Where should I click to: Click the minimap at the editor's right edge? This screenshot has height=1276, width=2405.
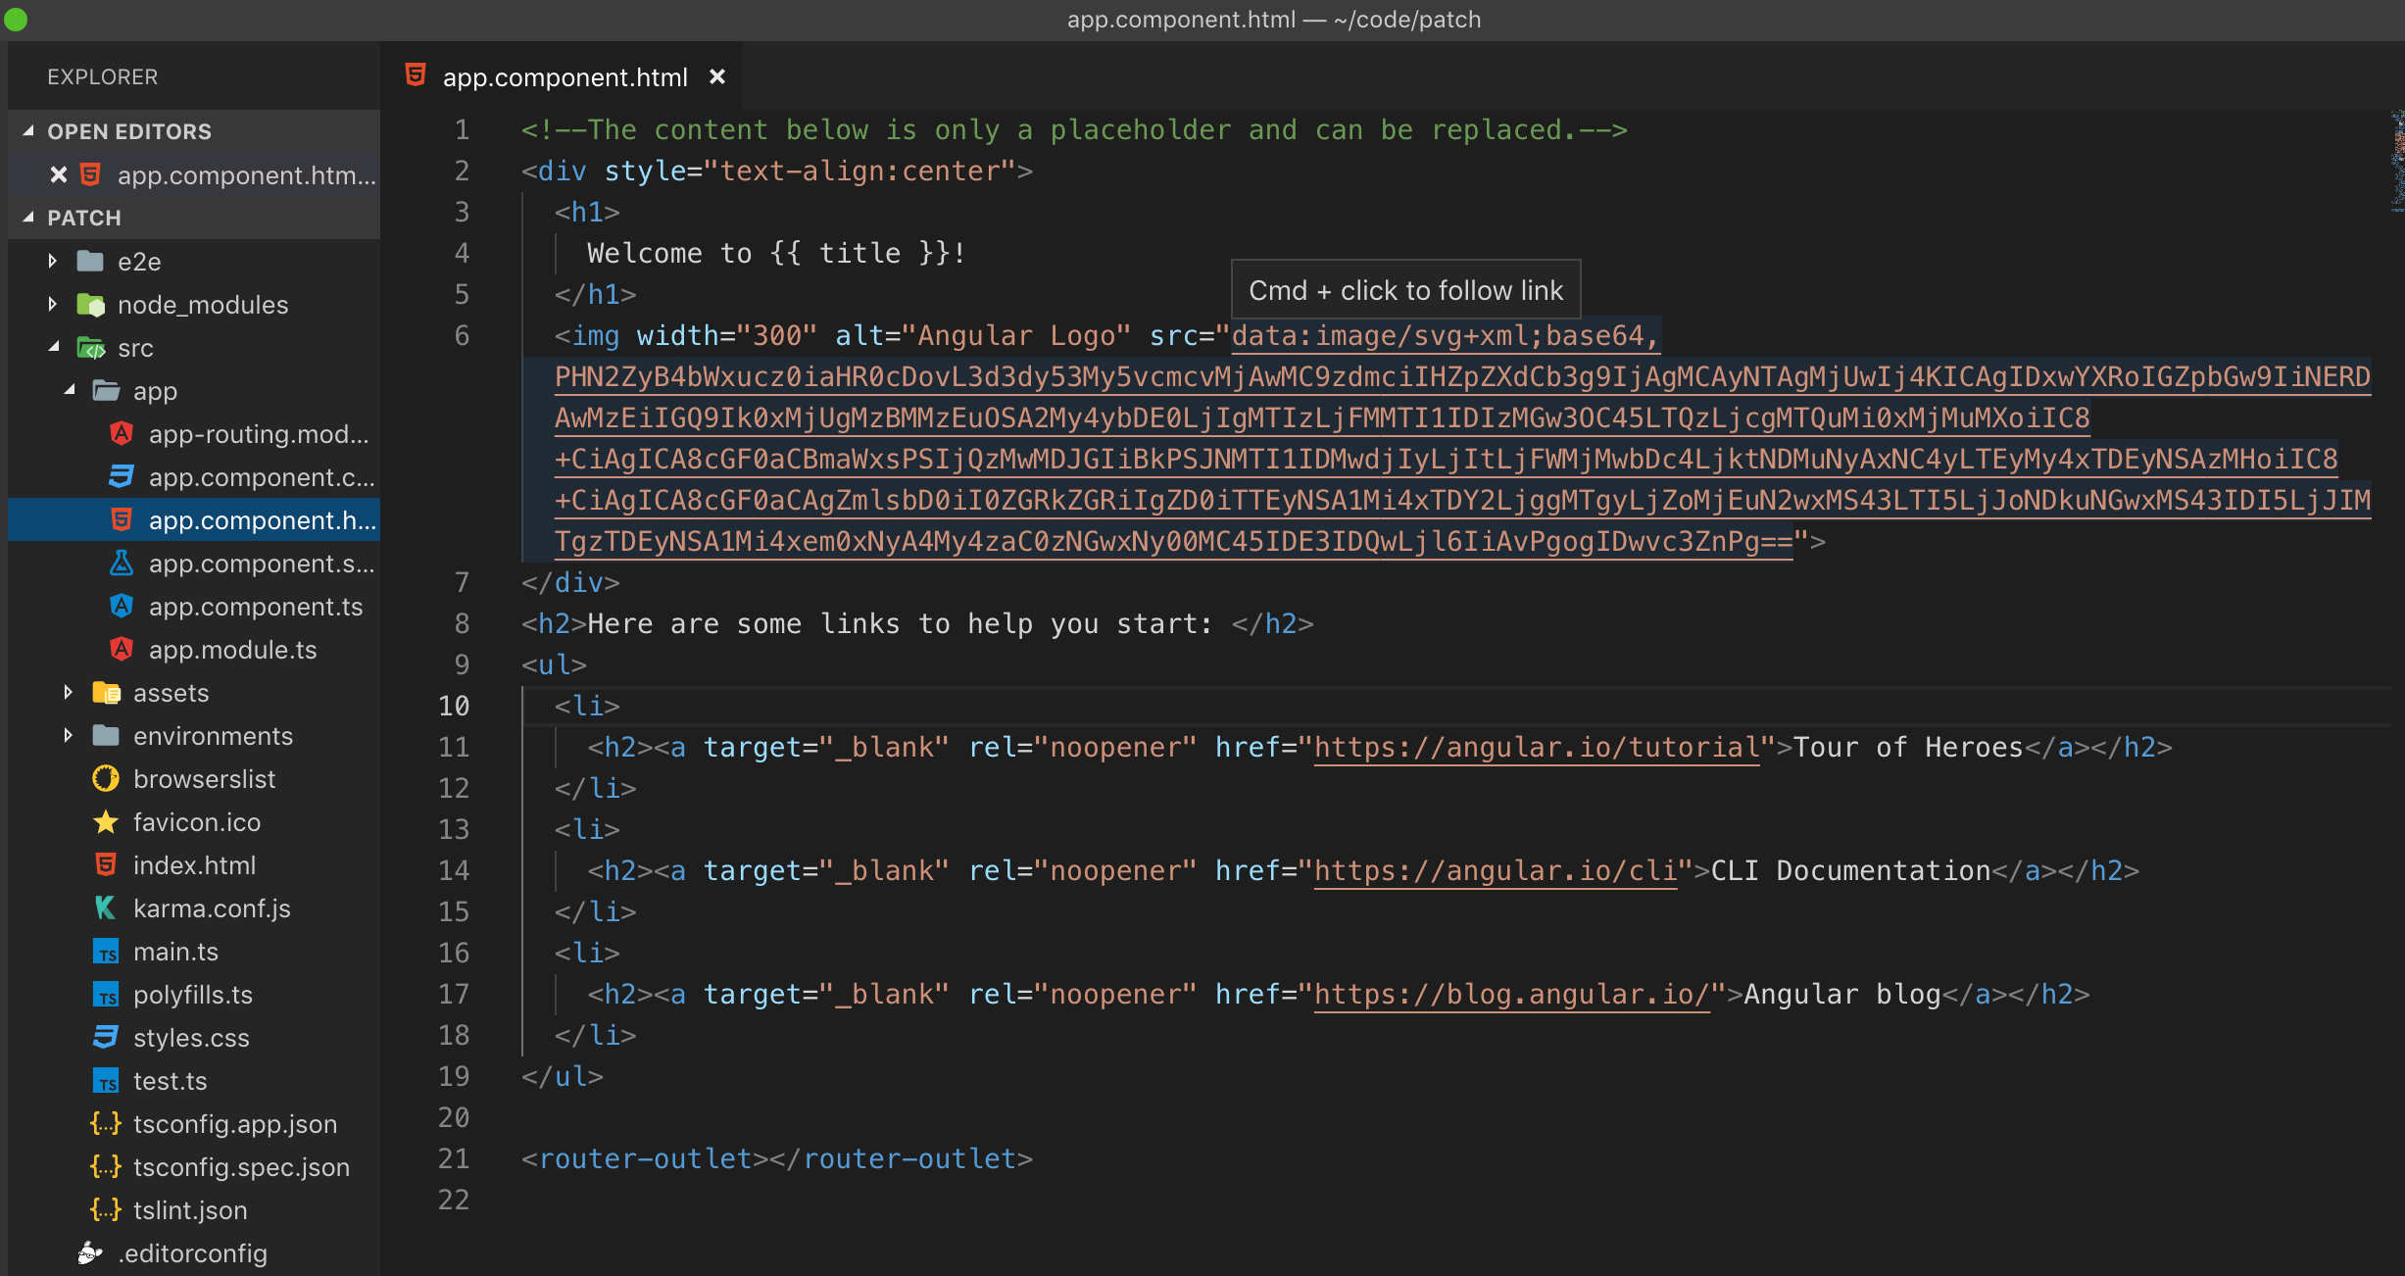click(2396, 162)
